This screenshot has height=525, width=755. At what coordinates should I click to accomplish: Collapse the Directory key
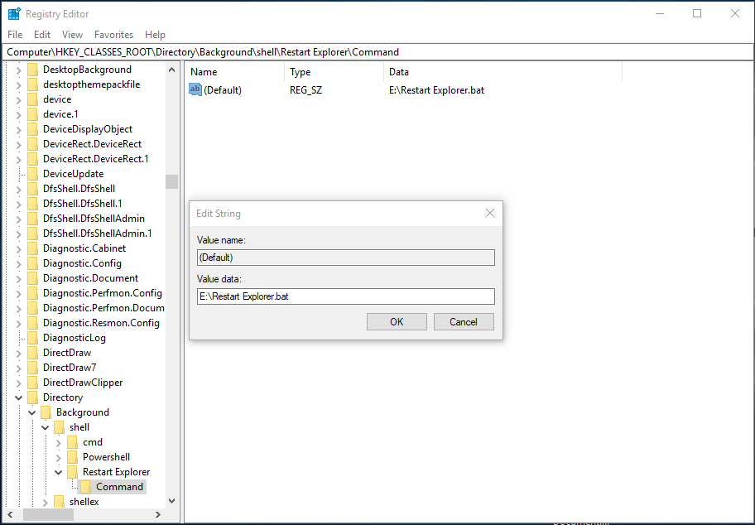(x=18, y=397)
